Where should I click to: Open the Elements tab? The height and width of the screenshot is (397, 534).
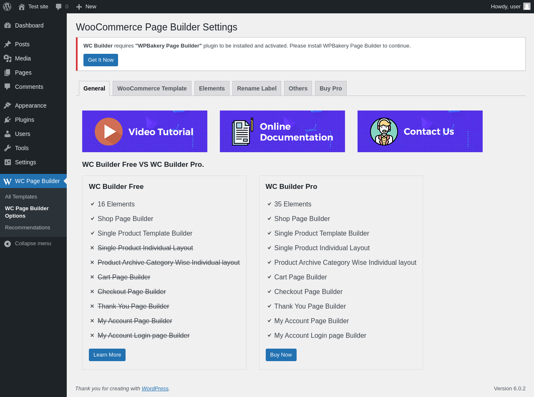click(212, 88)
